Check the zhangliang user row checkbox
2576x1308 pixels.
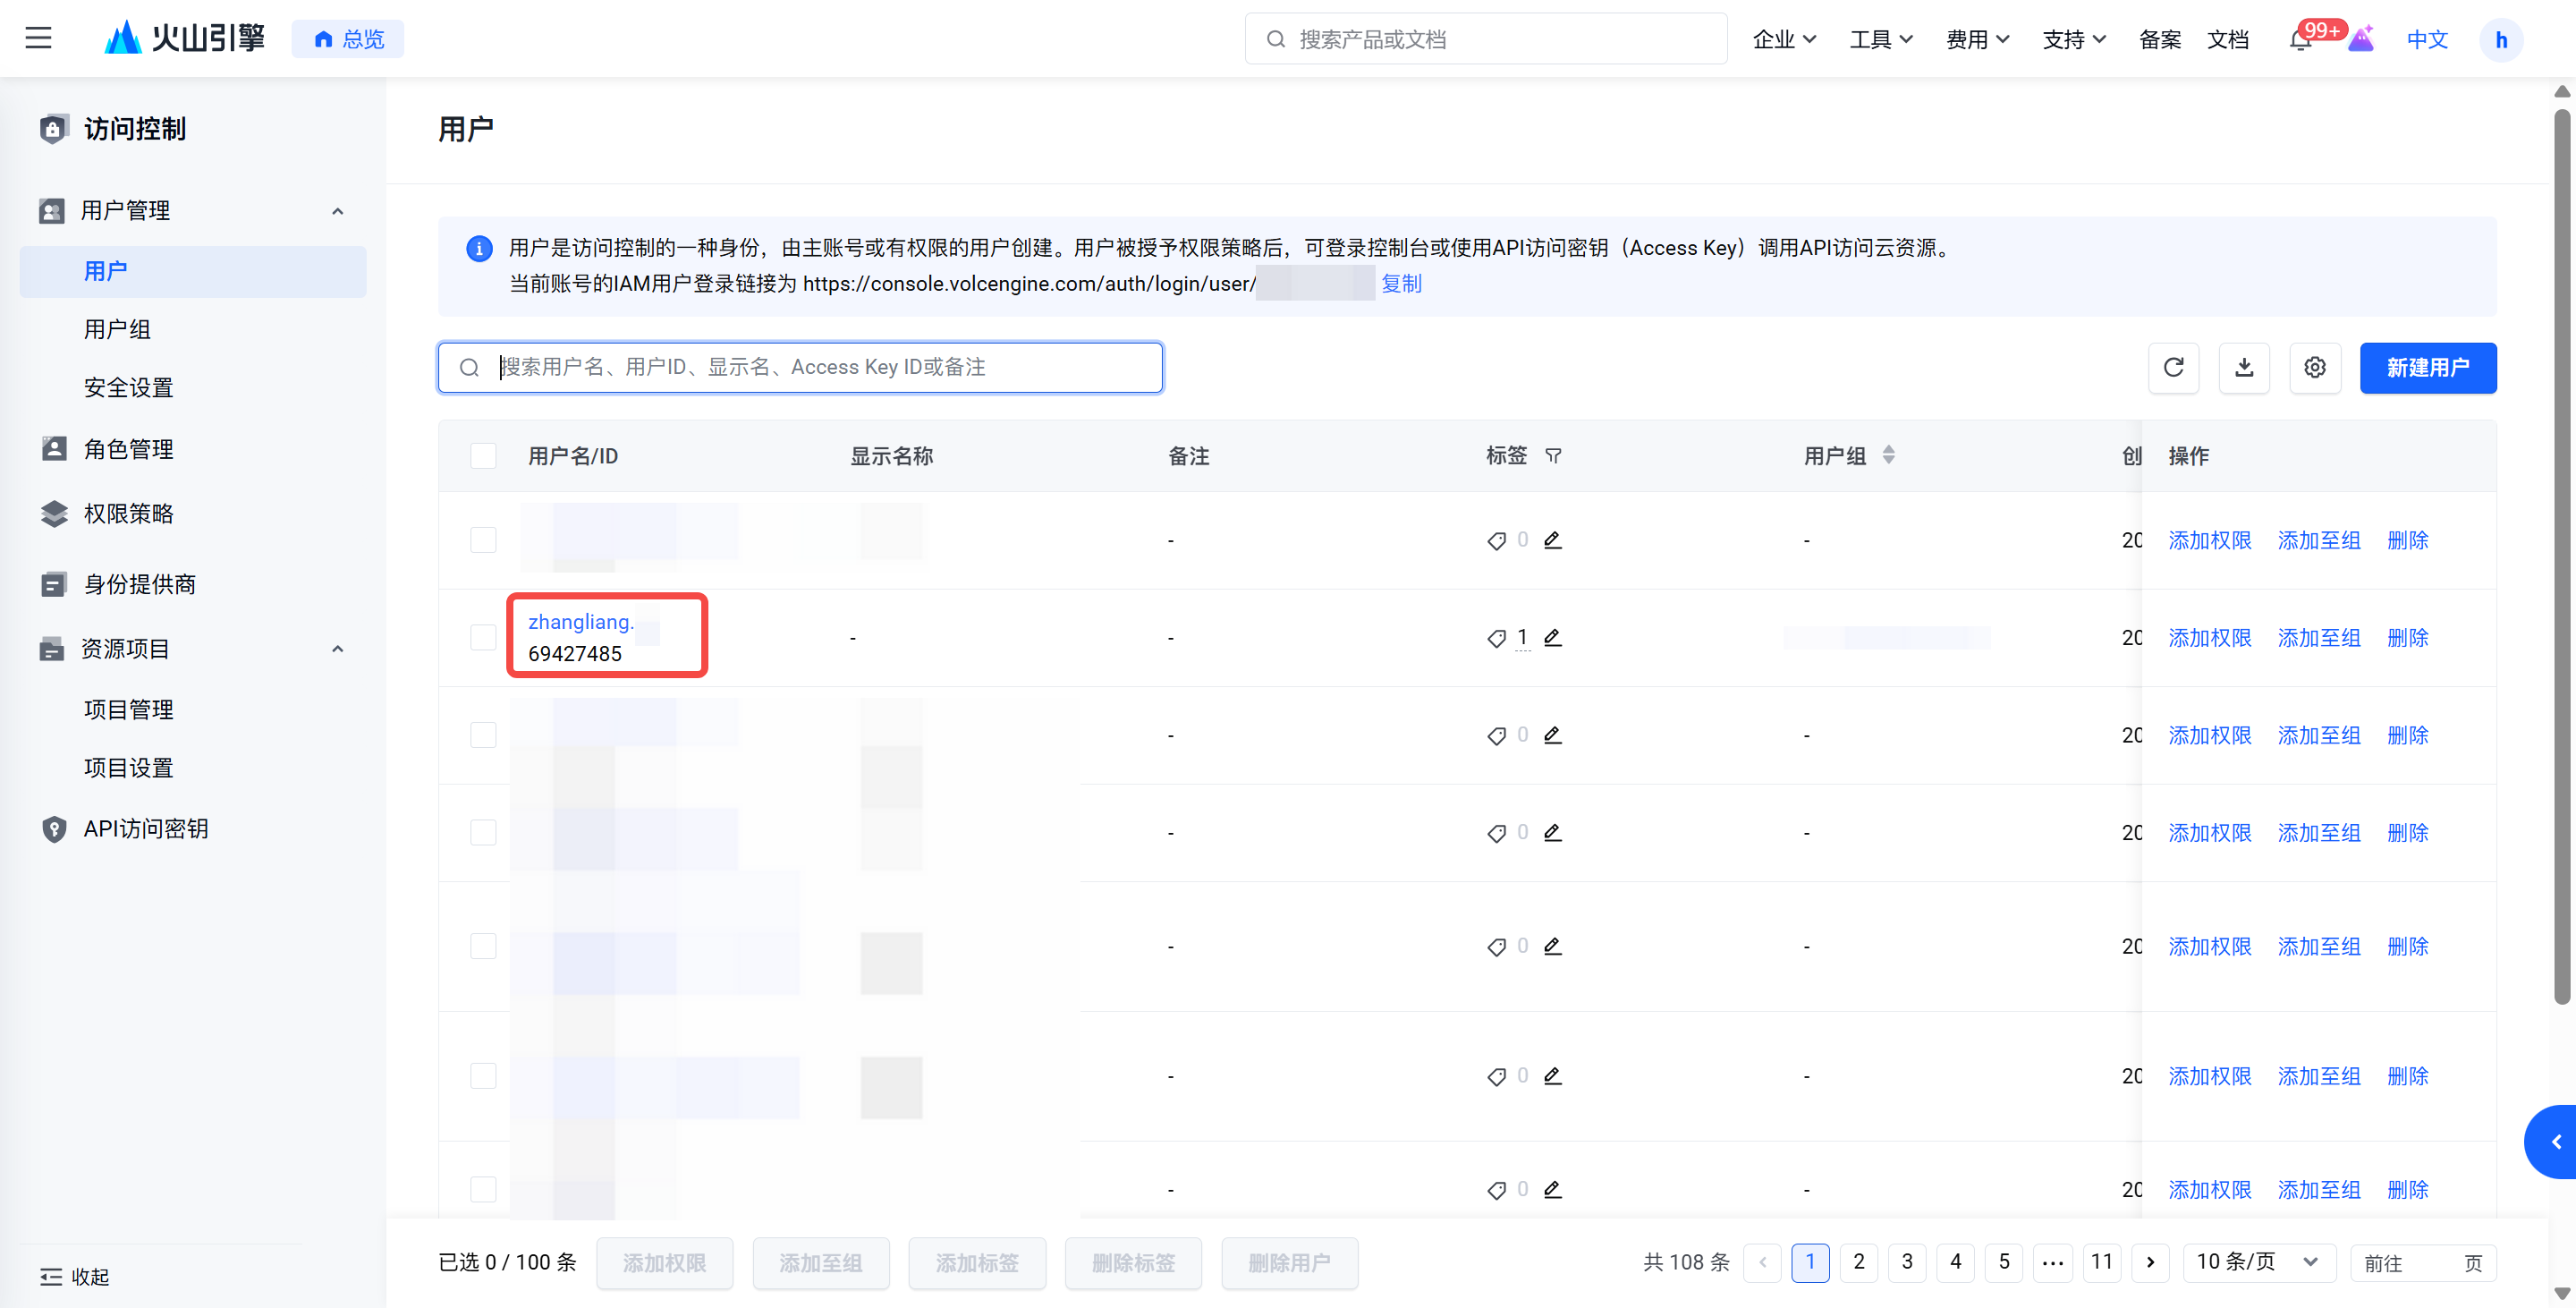click(x=483, y=637)
